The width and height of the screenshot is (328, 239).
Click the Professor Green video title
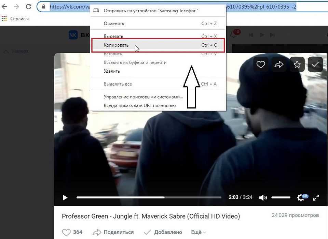click(x=151, y=216)
